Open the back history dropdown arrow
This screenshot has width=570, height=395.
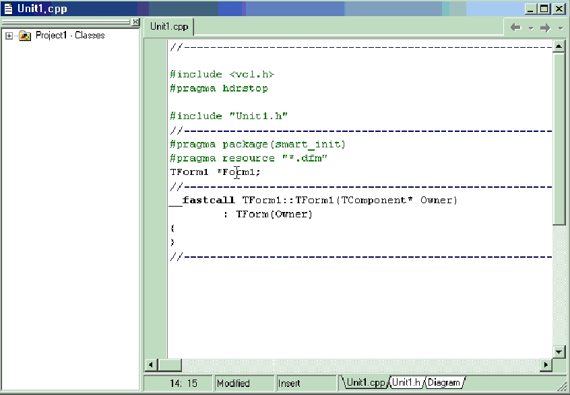click(530, 28)
